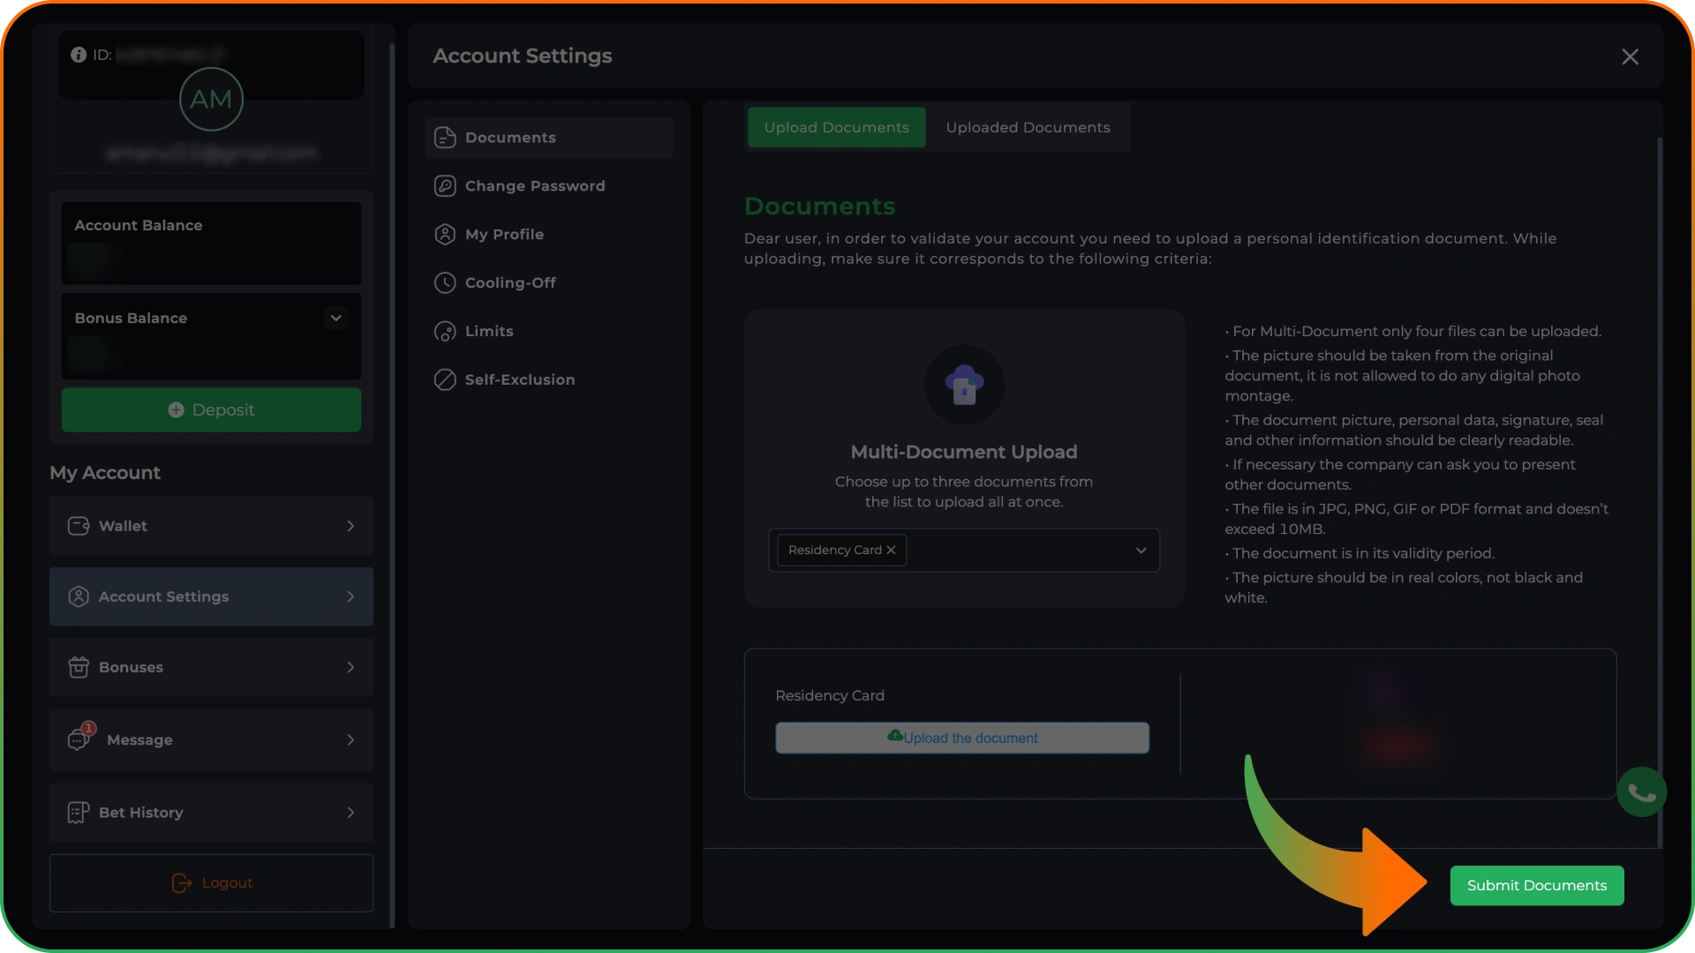This screenshot has height=953, width=1695.
Task: Click the Documents page icon in settings menu
Action: pos(445,138)
